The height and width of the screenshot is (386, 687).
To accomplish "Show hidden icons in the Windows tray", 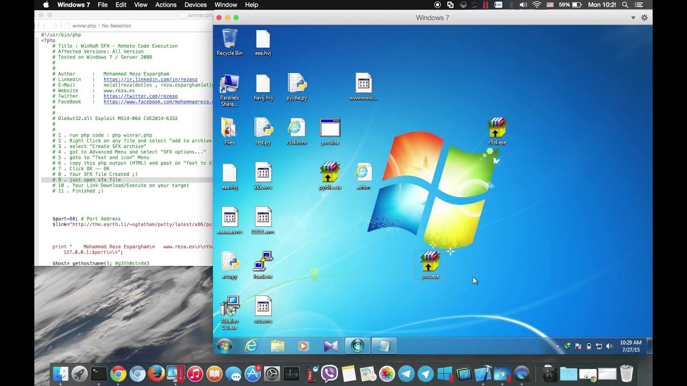I will click(558, 346).
